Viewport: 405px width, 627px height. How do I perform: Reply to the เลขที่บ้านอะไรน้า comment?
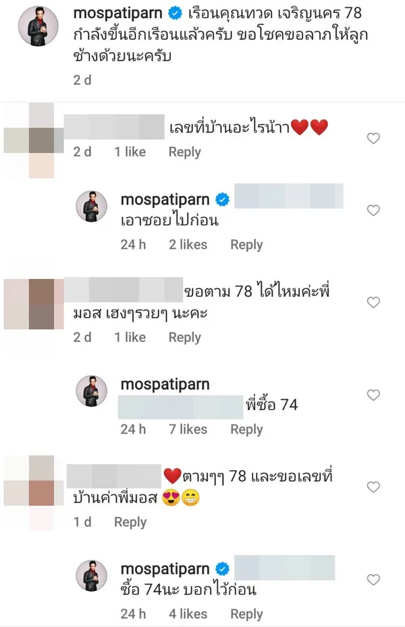pyautogui.click(x=184, y=152)
